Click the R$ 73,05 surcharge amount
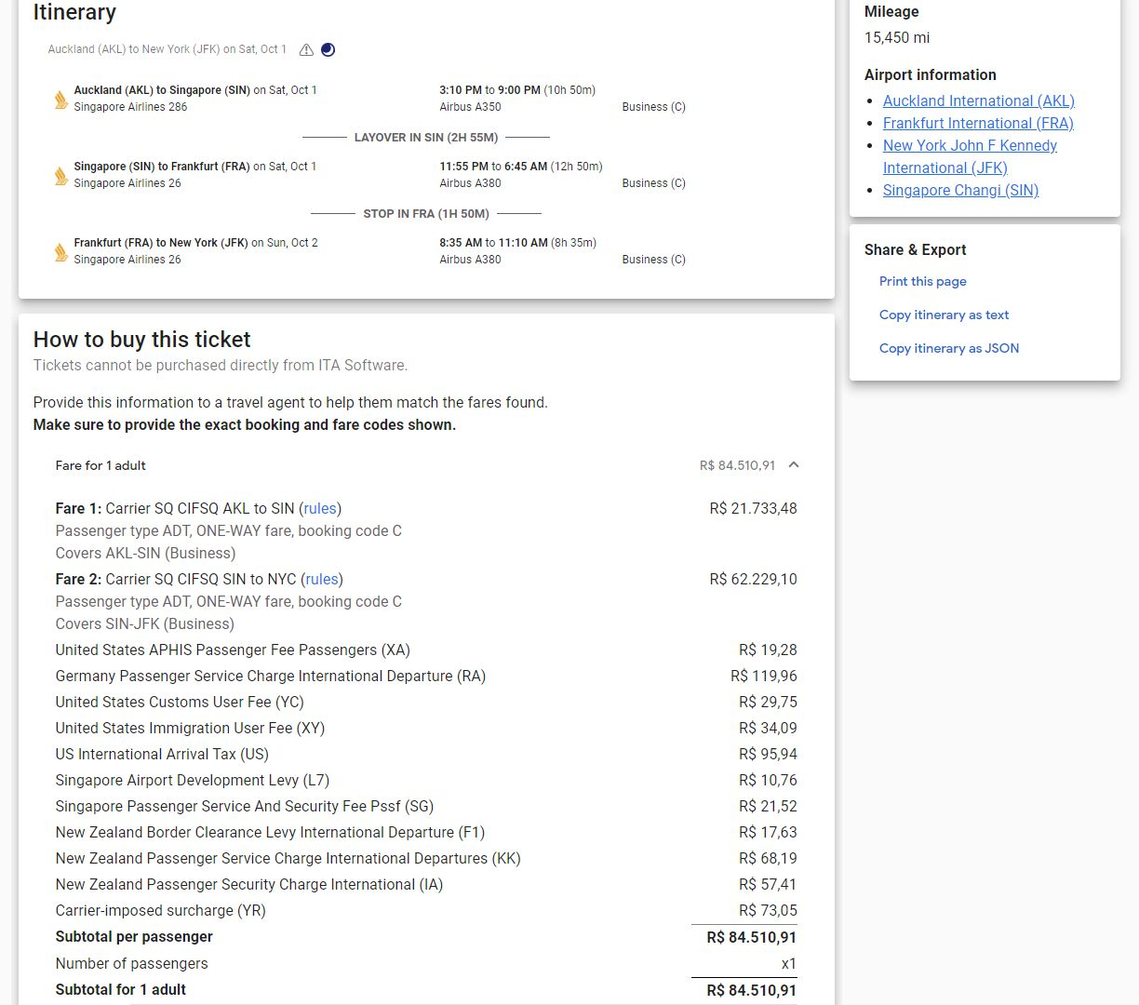Image resolution: width=1139 pixels, height=1005 pixels. pos(768,910)
